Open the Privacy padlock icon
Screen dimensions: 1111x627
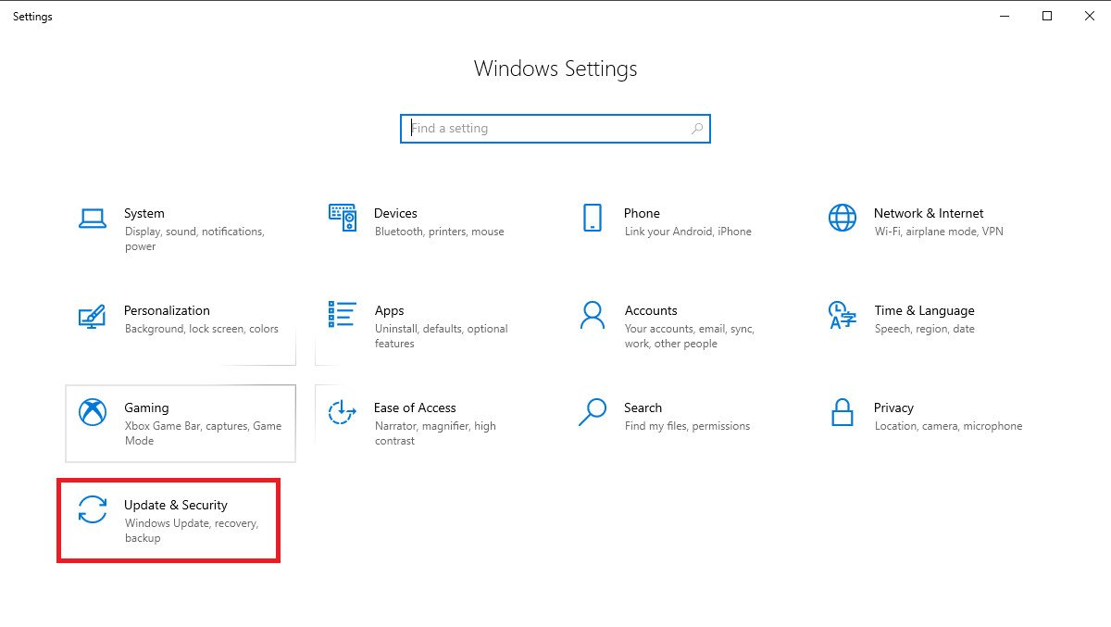pos(843,412)
